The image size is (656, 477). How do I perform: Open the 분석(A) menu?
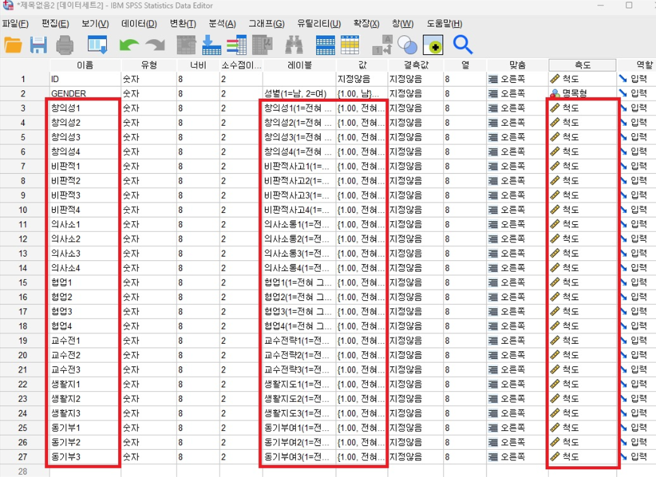tap(222, 24)
